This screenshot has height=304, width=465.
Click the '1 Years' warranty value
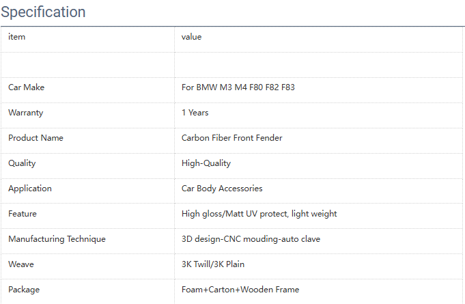pyautogui.click(x=195, y=113)
